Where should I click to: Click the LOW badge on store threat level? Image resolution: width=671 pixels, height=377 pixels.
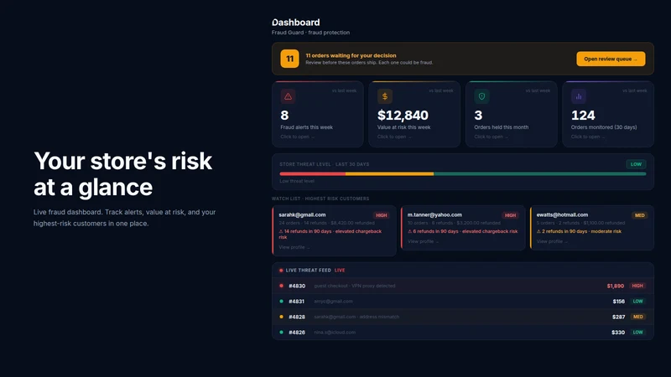coord(636,164)
